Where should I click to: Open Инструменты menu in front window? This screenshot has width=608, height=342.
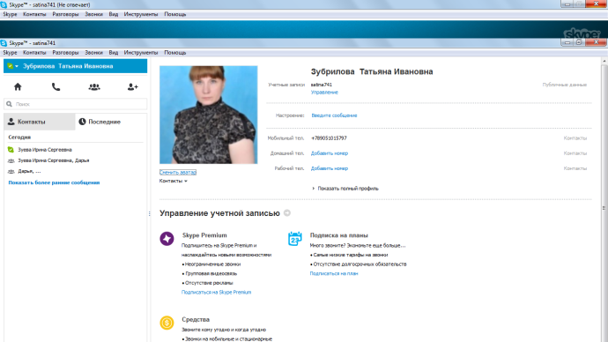[141, 52]
